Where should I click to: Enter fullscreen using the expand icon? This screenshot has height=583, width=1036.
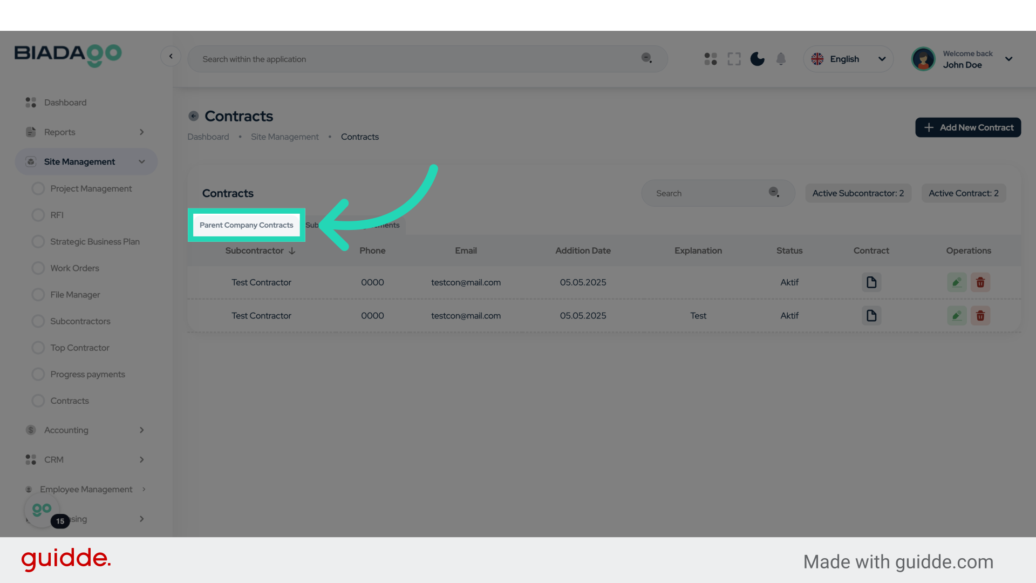pyautogui.click(x=734, y=59)
